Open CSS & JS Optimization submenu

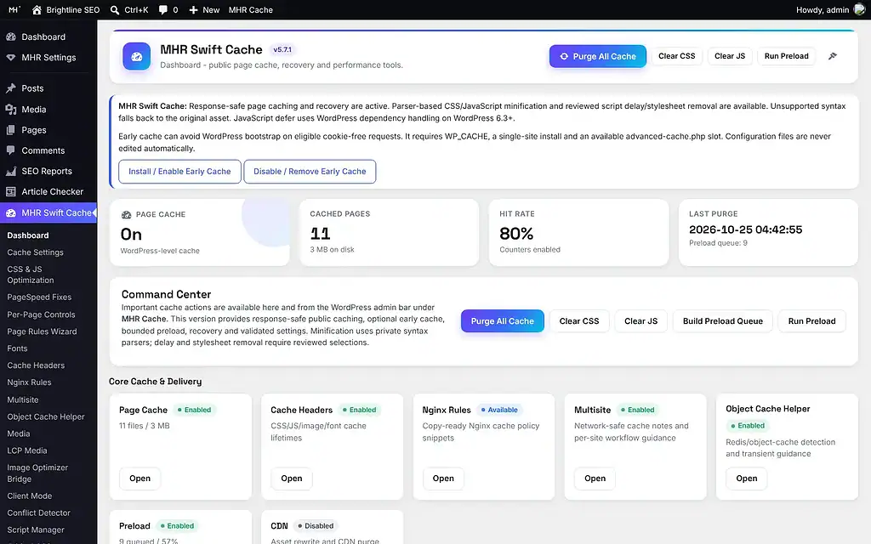(31, 275)
